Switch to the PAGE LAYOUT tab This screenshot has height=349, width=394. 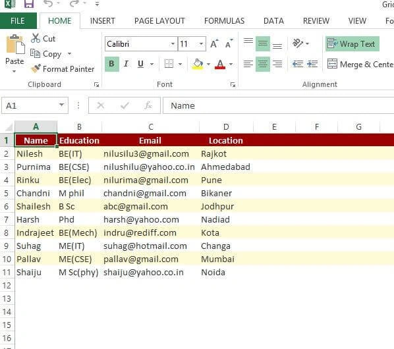click(x=159, y=21)
